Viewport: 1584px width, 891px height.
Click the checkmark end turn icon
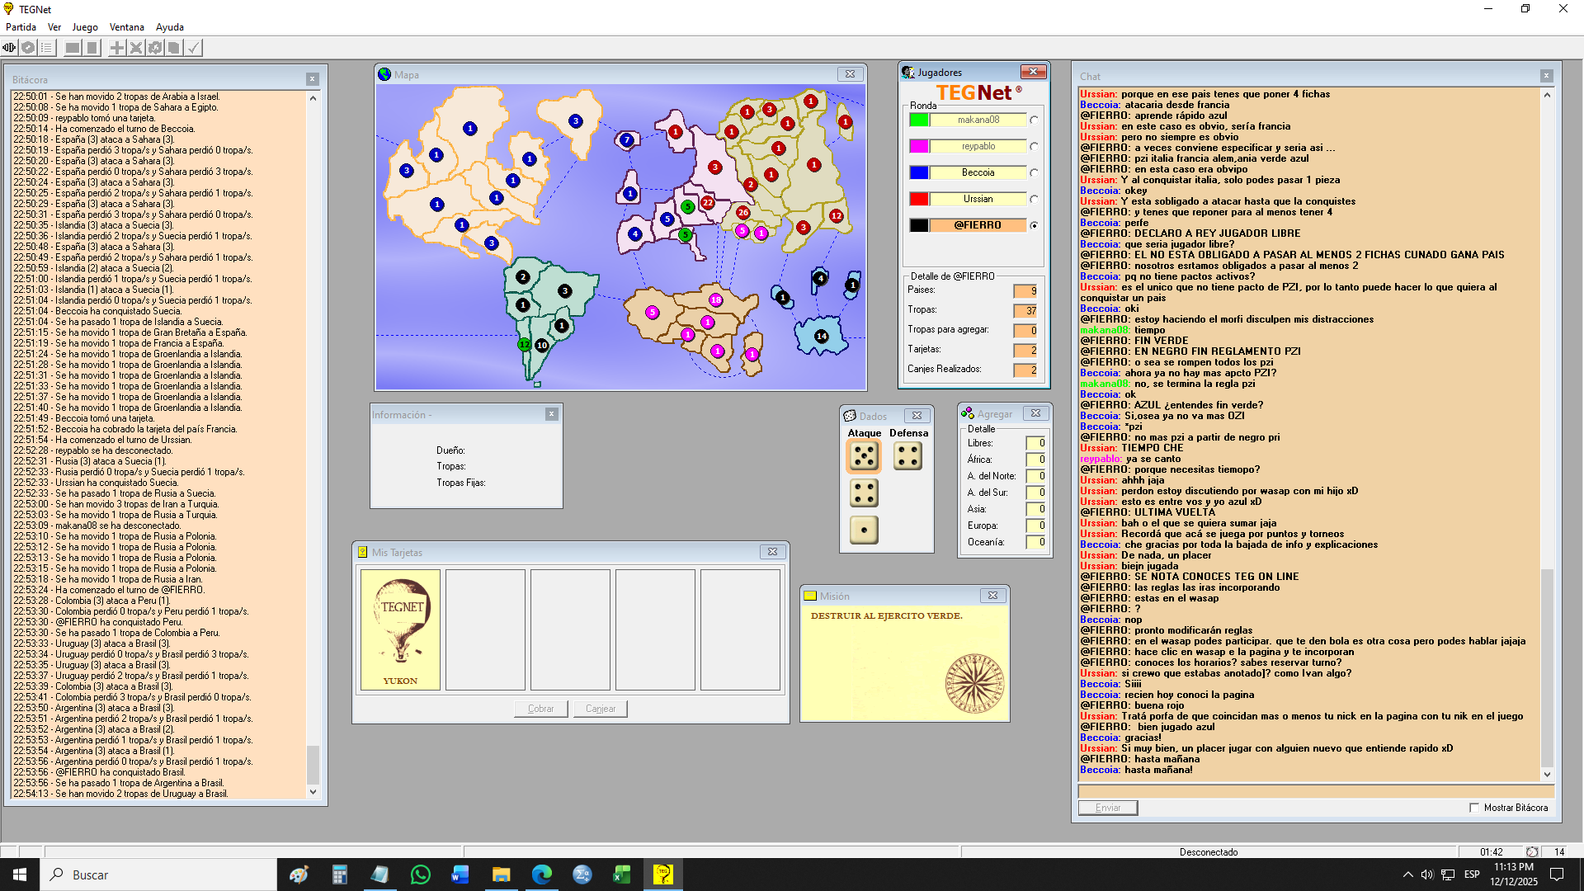193,48
